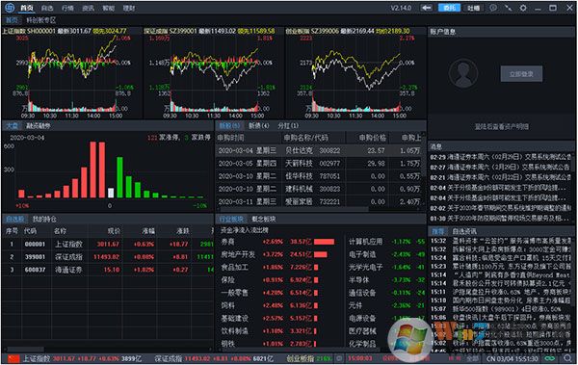Click the 食品加工 sector row
The height and width of the screenshot is (365, 578).
click(278, 268)
